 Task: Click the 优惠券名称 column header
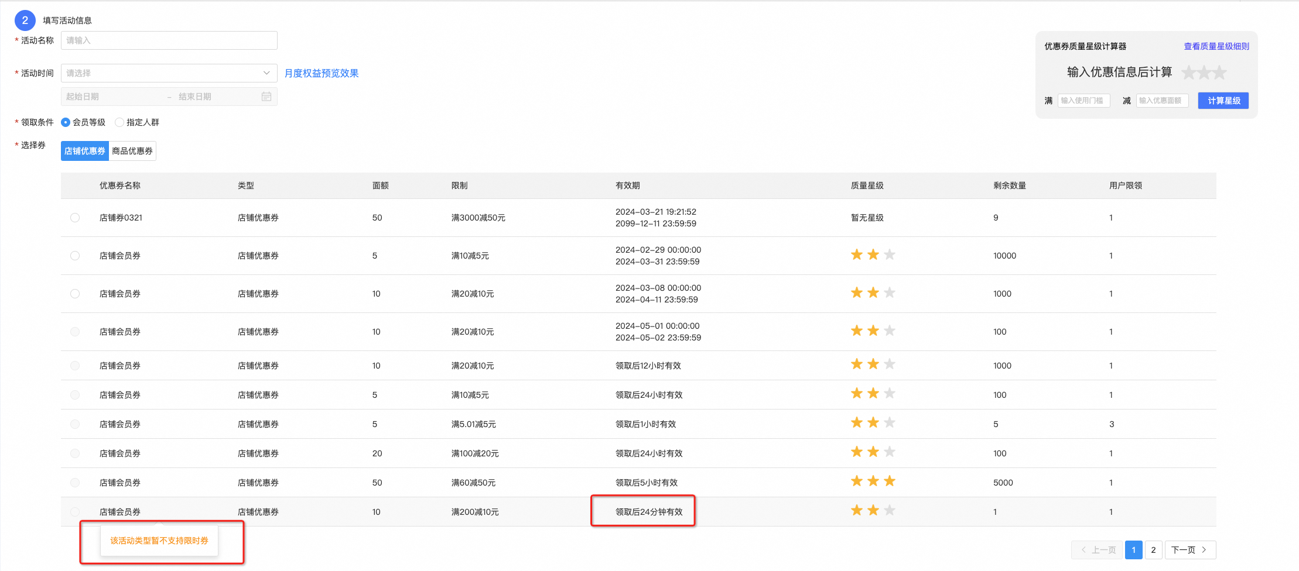coord(120,185)
